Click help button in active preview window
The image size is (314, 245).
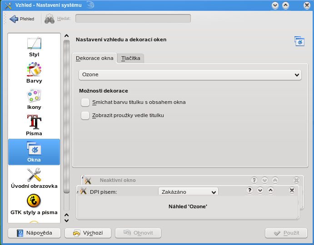(x=249, y=190)
